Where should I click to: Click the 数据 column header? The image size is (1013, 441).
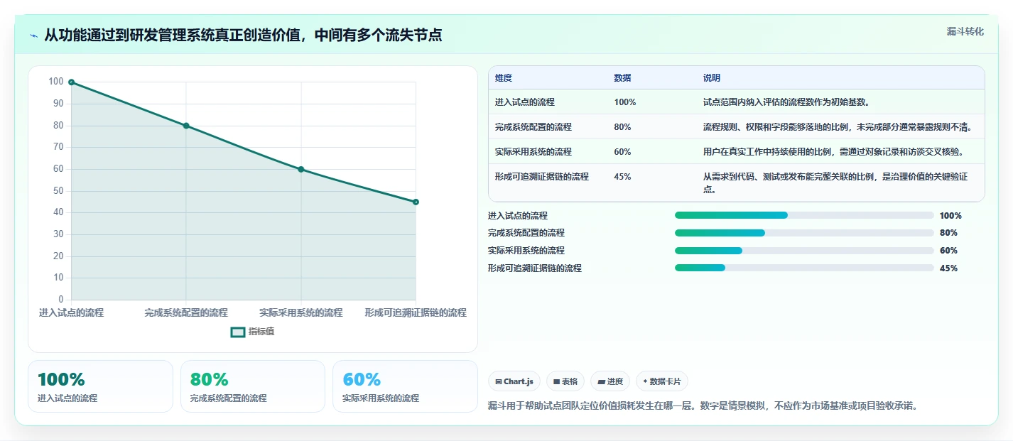coord(623,78)
